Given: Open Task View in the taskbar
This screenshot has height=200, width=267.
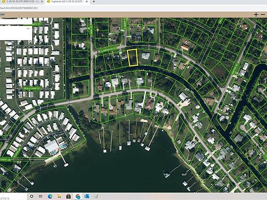Looking at the screenshot, I should point(40,196).
